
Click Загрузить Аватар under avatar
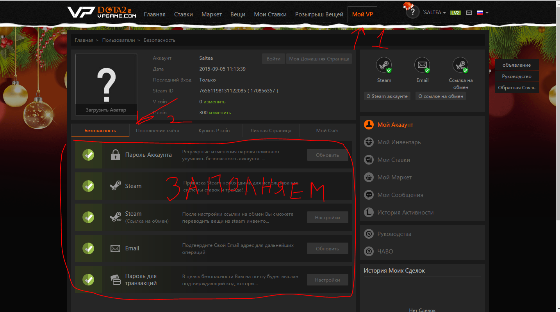point(106,110)
